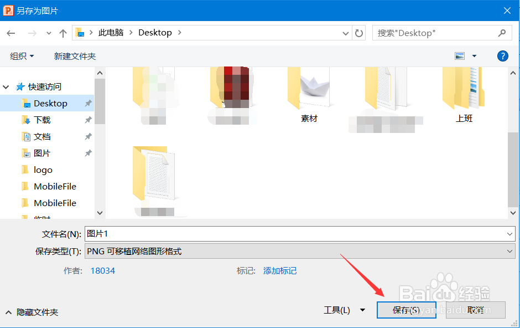520x328 pixels.
Task: Expand the 保存类型 file format dropdown
Action: tap(509, 251)
